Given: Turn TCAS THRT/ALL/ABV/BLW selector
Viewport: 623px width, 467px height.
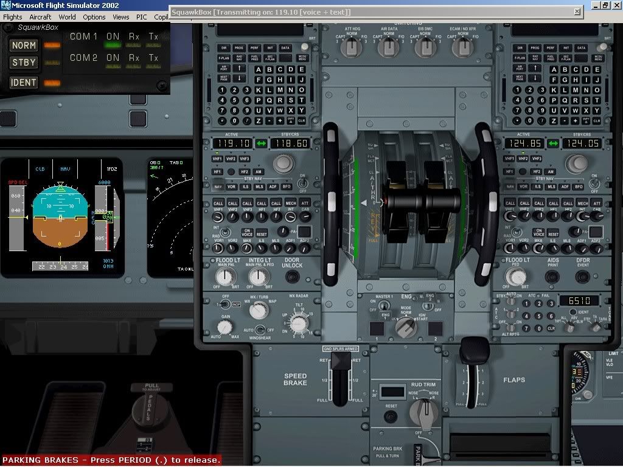Looking at the screenshot, I should (x=569, y=327).
